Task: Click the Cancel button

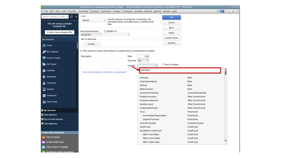Action: [172, 22]
